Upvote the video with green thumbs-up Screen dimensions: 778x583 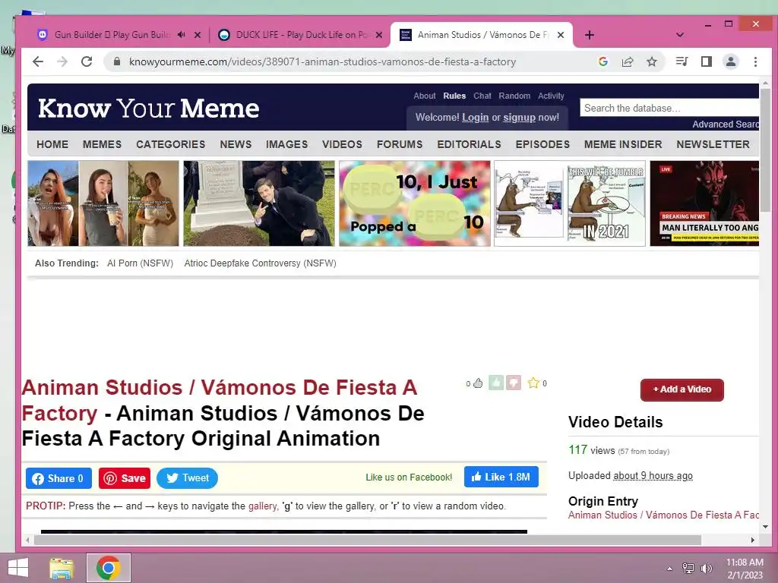[496, 383]
